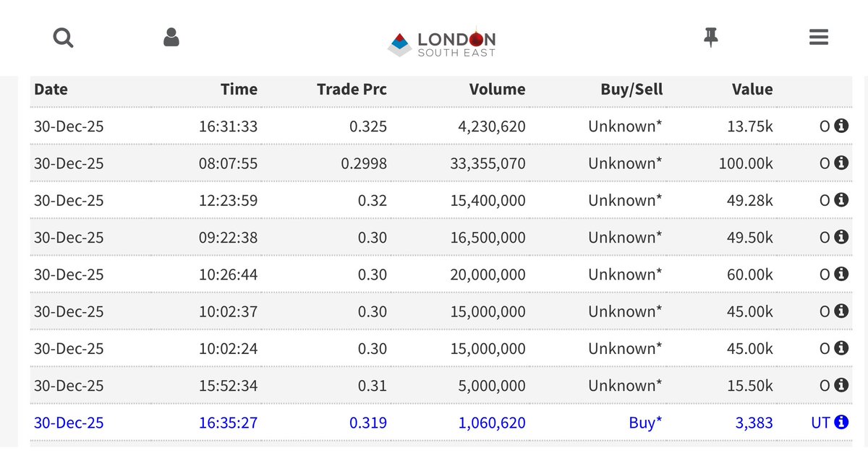Click the Time column header
868x453 pixels.
click(239, 90)
